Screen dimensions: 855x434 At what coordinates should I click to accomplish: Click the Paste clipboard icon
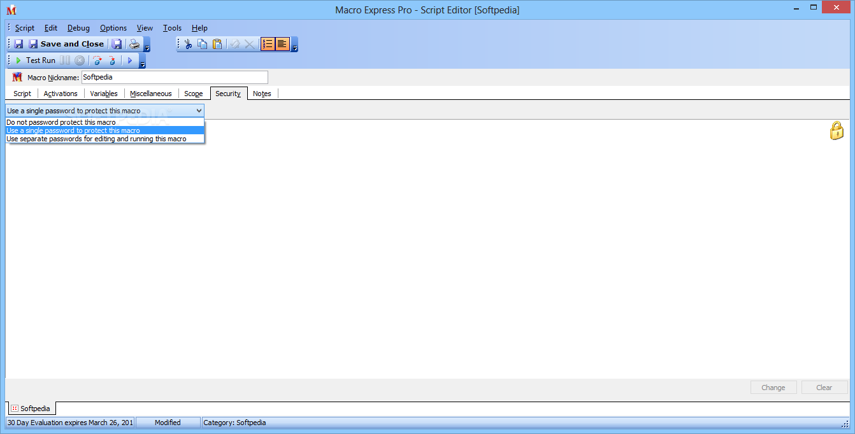[x=217, y=44]
